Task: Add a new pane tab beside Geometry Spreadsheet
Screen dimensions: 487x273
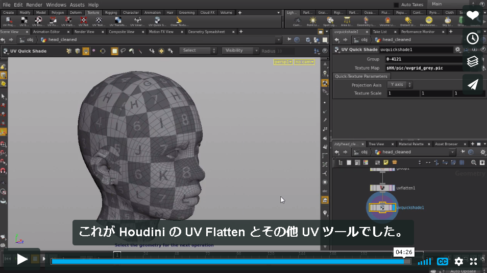Action: (x=241, y=32)
